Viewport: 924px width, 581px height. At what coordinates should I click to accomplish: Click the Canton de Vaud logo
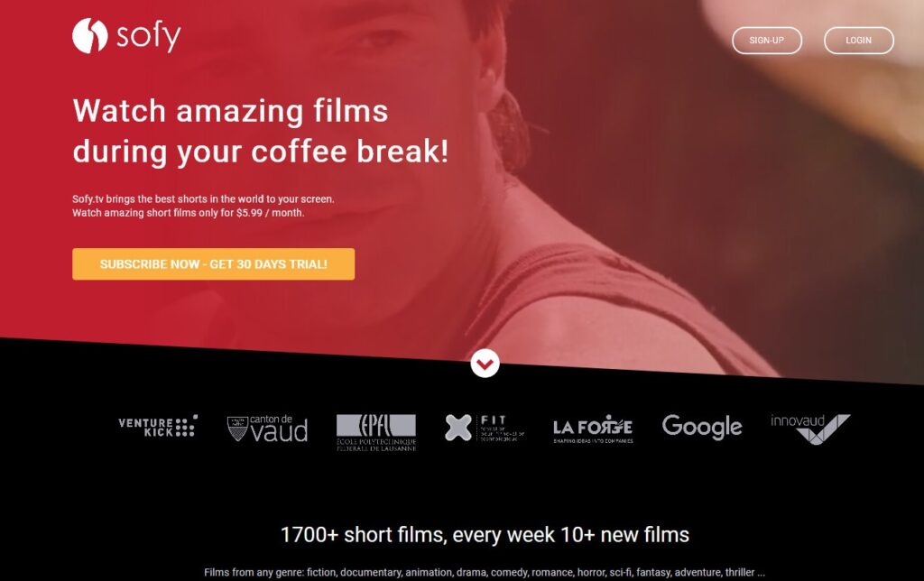point(267,429)
